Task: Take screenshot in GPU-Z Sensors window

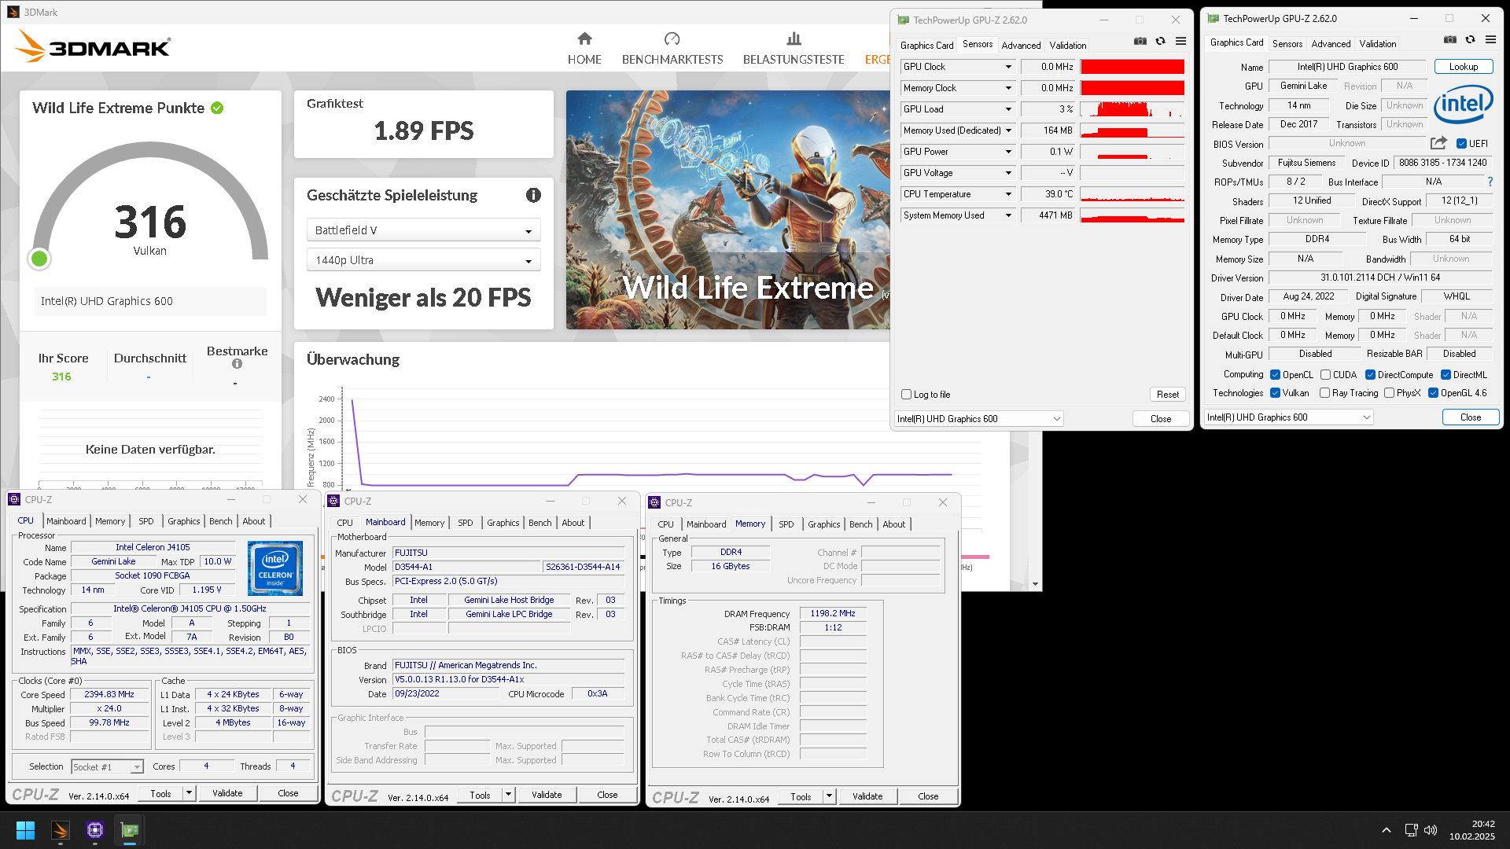Action: (1140, 42)
